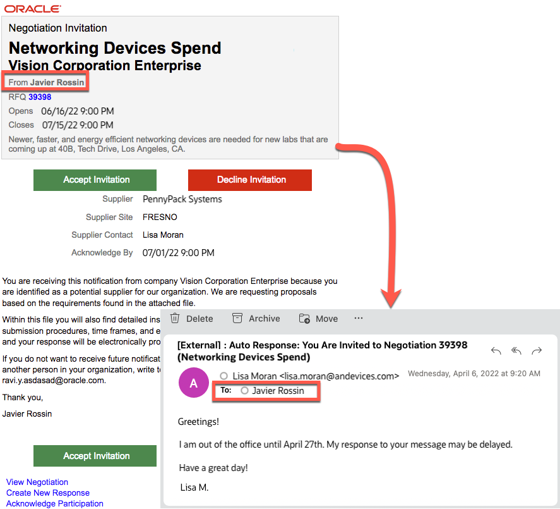Click the out of office message line

click(x=345, y=445)
